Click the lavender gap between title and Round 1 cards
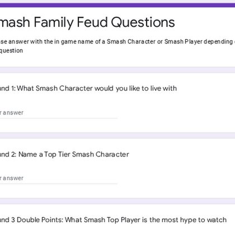Viewport: 235px width, 235px height. click(117, 70)
